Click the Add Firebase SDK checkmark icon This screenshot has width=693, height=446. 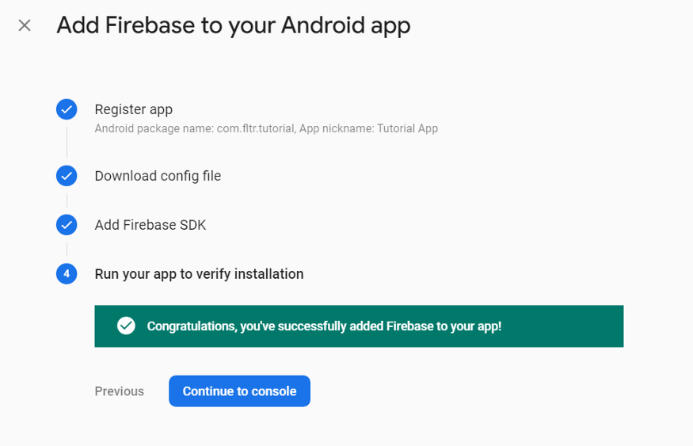click(67, 225)
